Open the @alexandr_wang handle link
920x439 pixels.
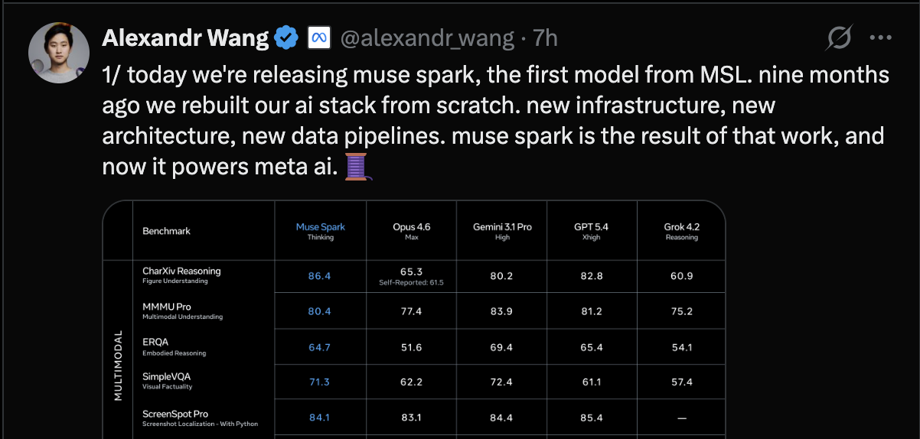pos(426,37)
